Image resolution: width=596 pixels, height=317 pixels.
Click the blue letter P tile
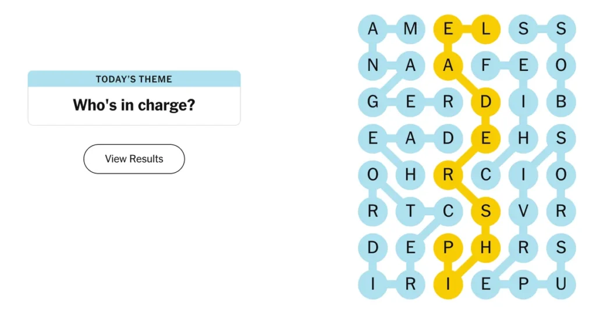[x=523, y=284]
